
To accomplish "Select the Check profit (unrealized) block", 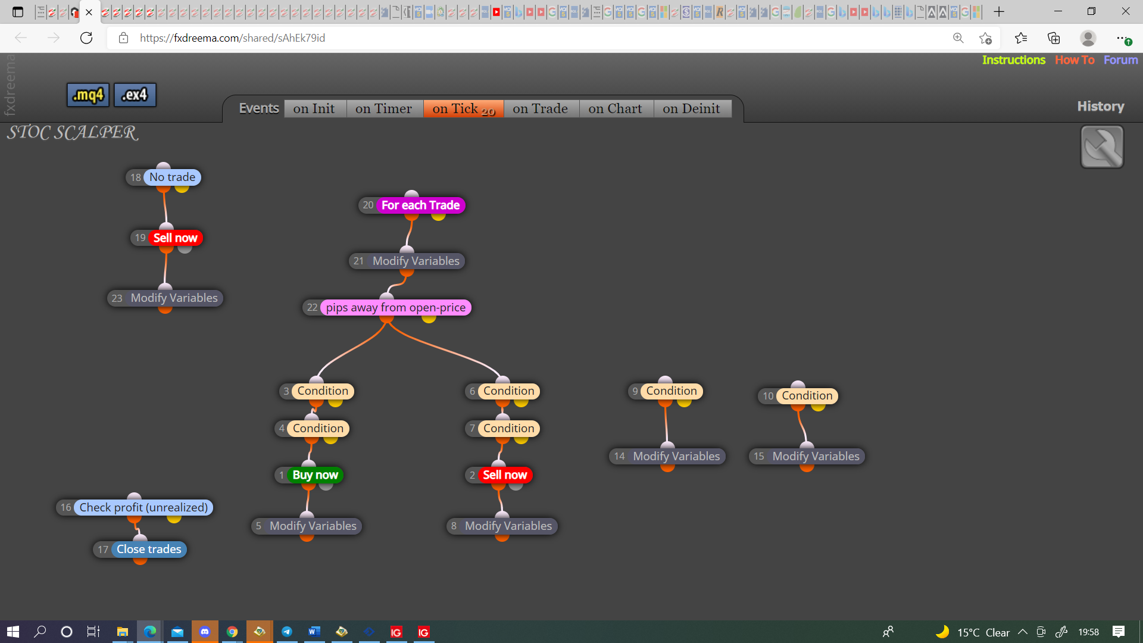I will point(135,508).
